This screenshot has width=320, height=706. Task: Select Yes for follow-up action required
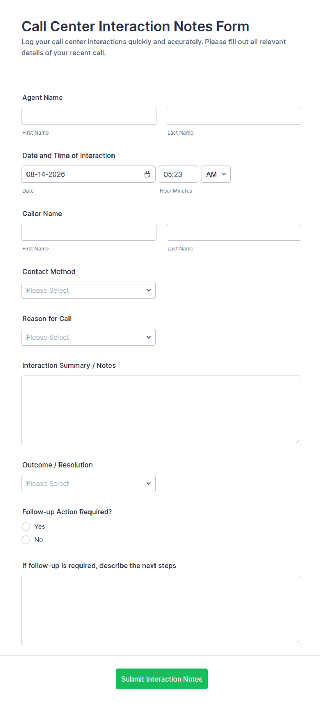coord(26,527)
